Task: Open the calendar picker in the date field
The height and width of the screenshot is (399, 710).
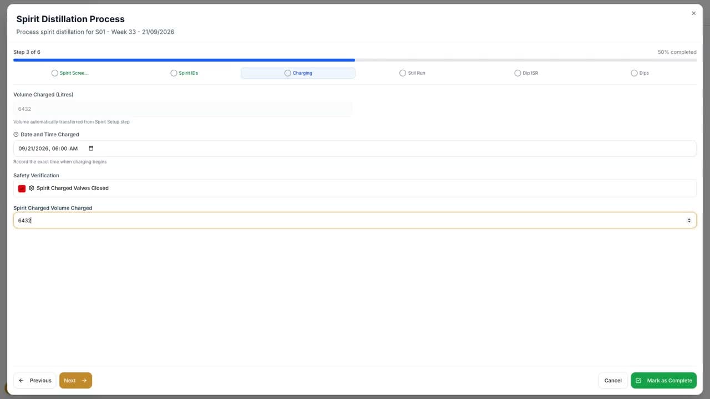Action: [x=91, y=149]
